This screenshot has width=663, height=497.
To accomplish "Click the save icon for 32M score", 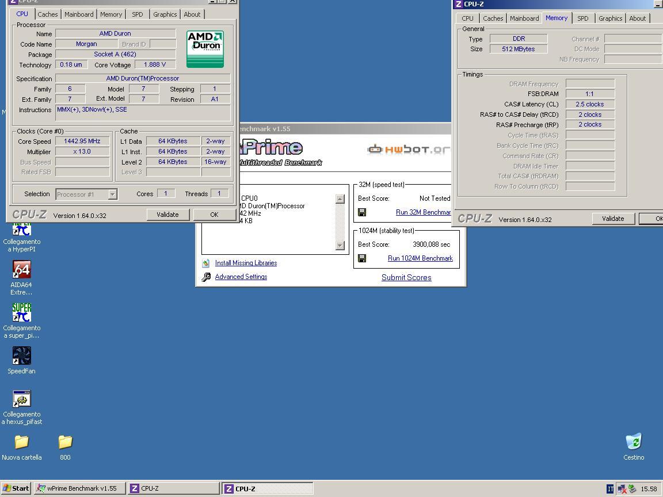I will tap(362, 212).
